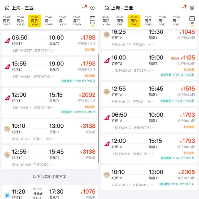The height and width of the screenshot is (199, 199).
Task: Tap the blue transfer badge on 11:20 flight
Action: pyautogui.click(x=7, y=195)
